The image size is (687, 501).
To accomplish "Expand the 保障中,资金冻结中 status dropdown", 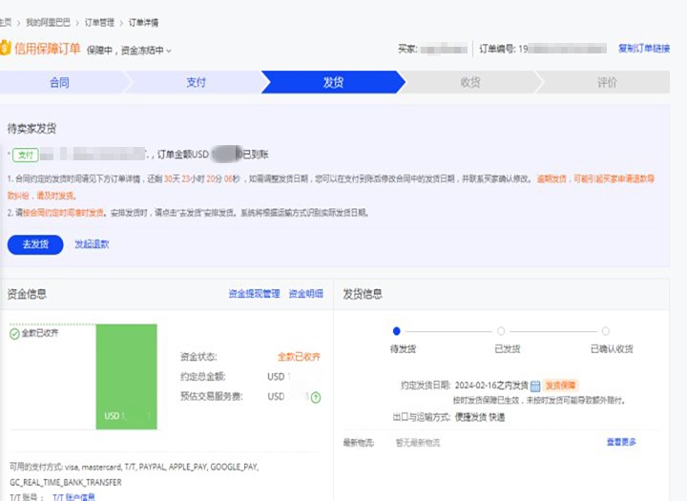I will tap(129, 51).
